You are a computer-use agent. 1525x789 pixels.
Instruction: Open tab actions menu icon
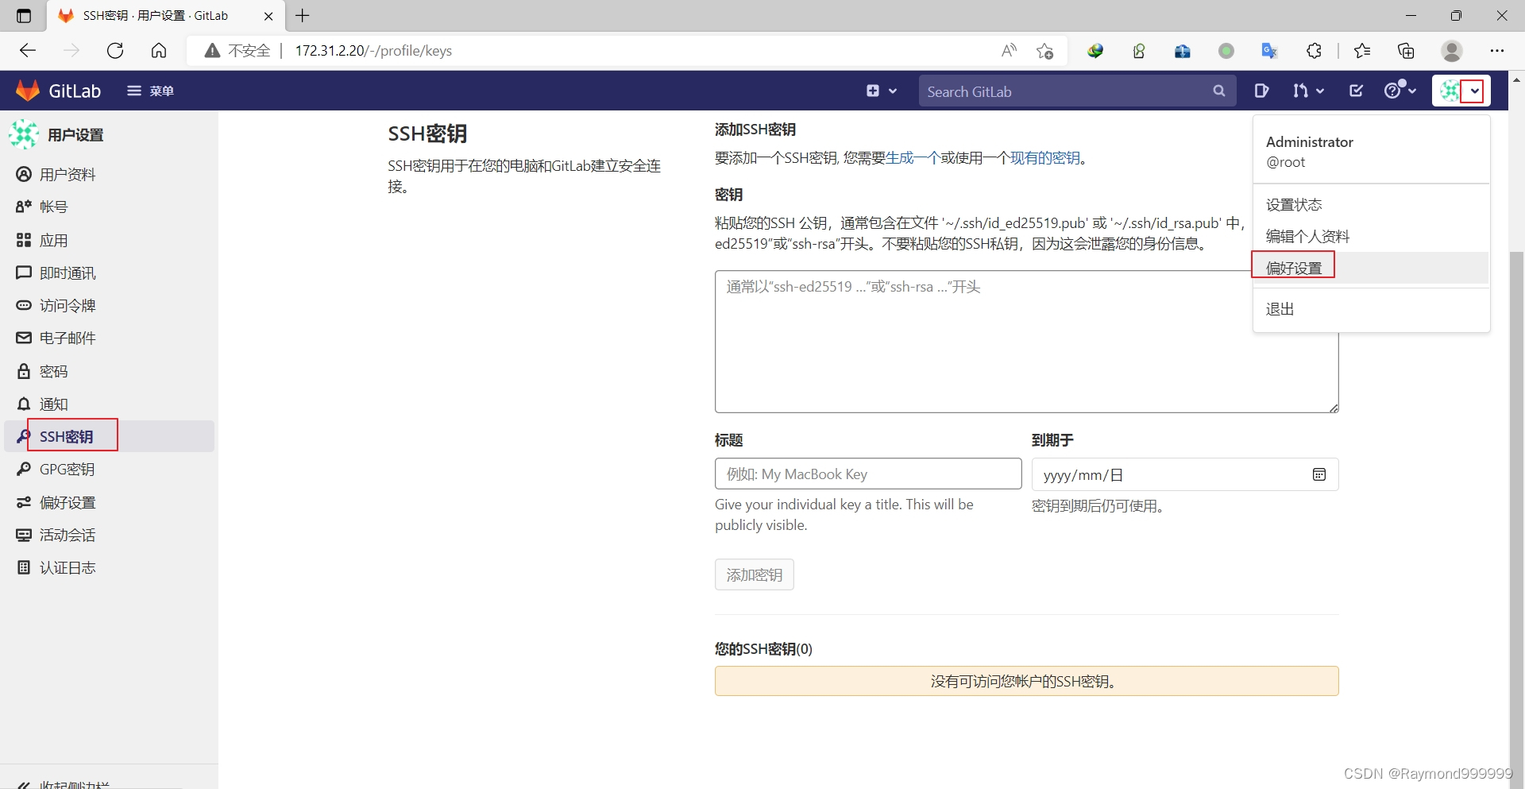tap(24, 15)
